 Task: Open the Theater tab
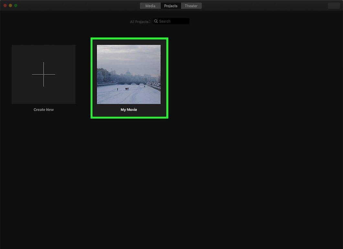(191, 6)
